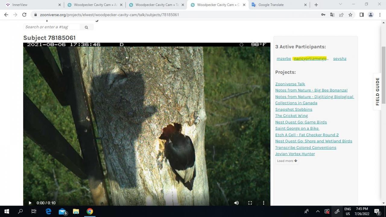
Task: Open the browser side panel
Action: [361, 14]
